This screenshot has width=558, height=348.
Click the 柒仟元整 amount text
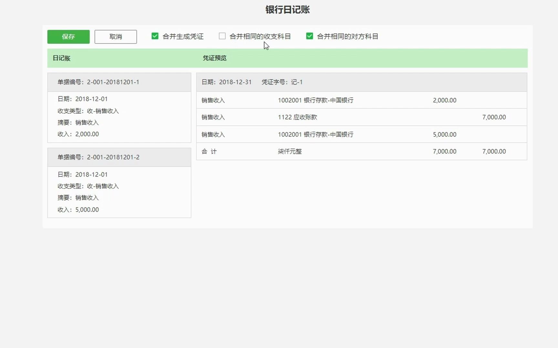pyautogui.click(x=289, y=151)
